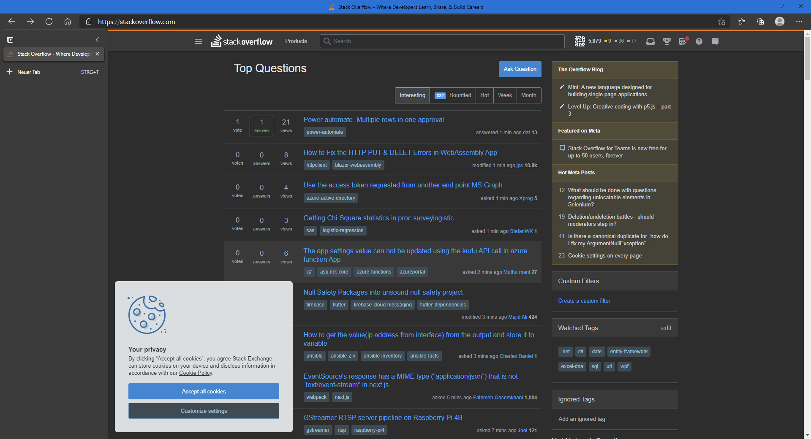Open a new tab with Neuer Tab
The width and height of the screenshot is (811, 439).
coord(54,72)
